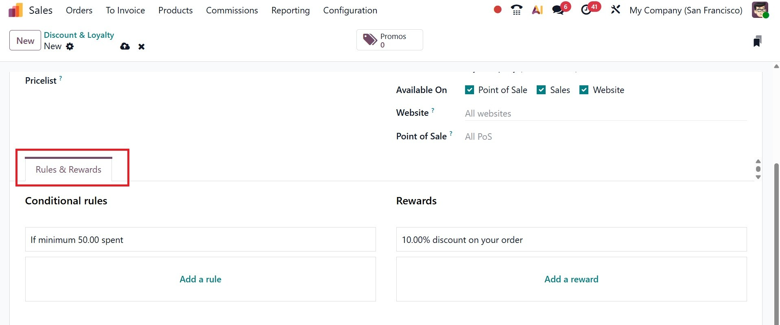780x325 pixels.
Task: Click the red recording indicator dot
Action: click(x=497, y=10)
